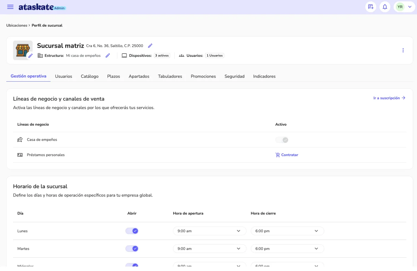Click the Sucursal matriz title

point(60,46)
